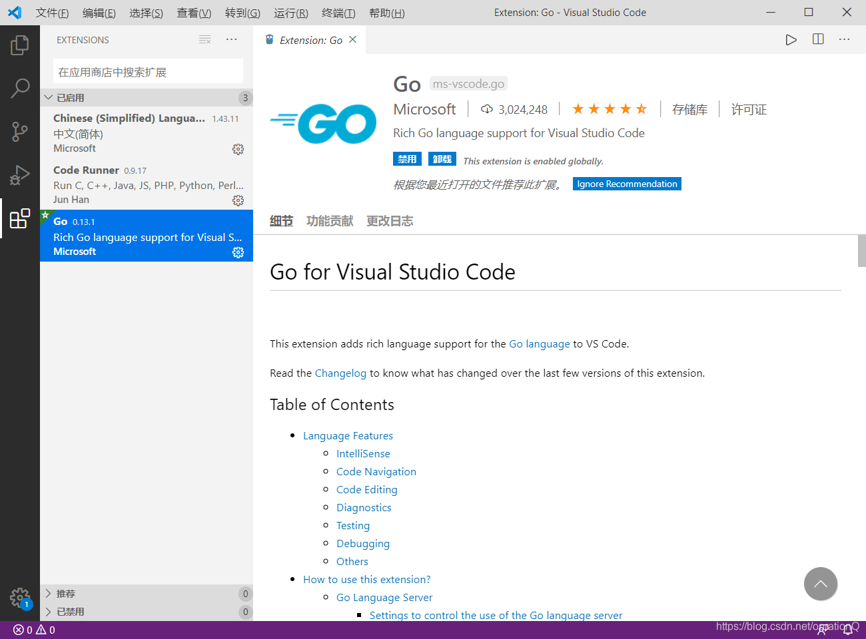Open Debugging contents link
Screen dimensions: 866x639
coord(363,544)
